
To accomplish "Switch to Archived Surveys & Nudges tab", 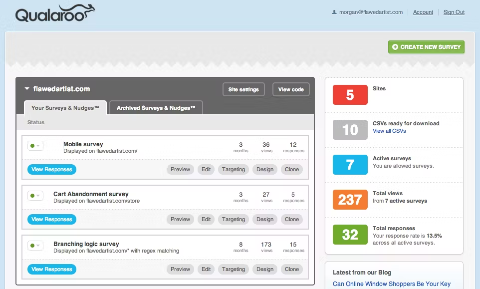I will [156, 108].
